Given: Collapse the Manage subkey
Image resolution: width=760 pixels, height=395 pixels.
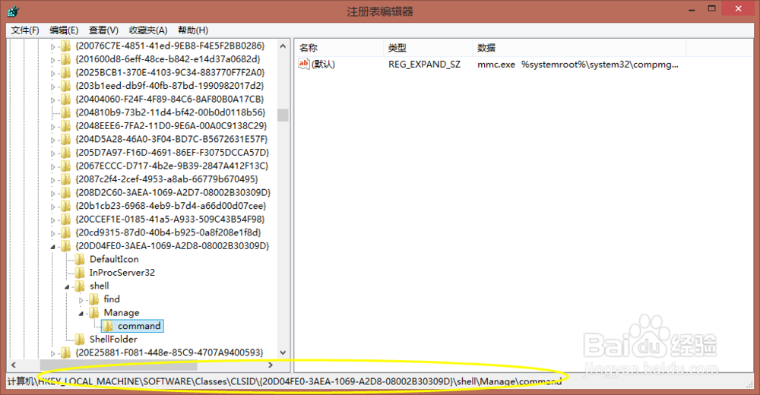Looking at the screenshot, I should (x=81, y=314).
